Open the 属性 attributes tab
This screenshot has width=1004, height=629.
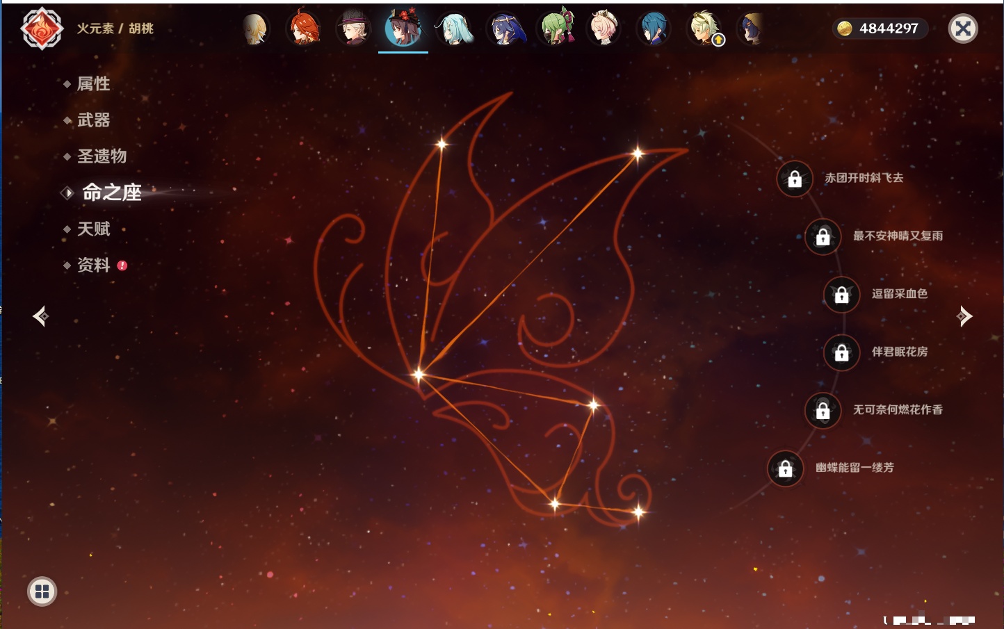click(x=93, y=84)
